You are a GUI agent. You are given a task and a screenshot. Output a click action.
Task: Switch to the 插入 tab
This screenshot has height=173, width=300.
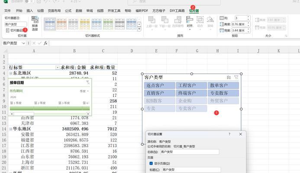(29, 11)
